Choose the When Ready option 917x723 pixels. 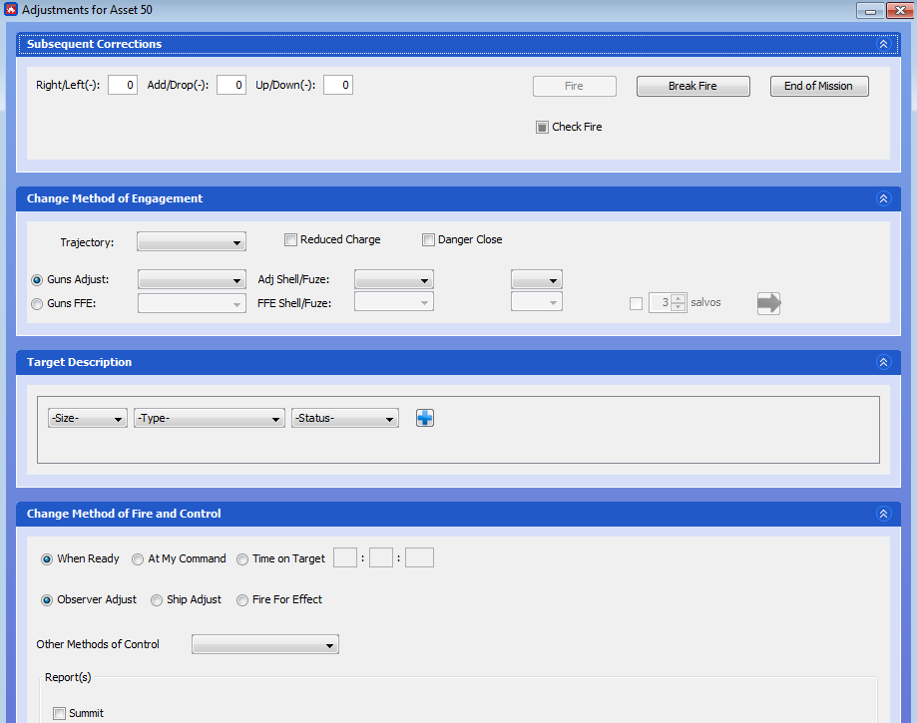[47, 559]
